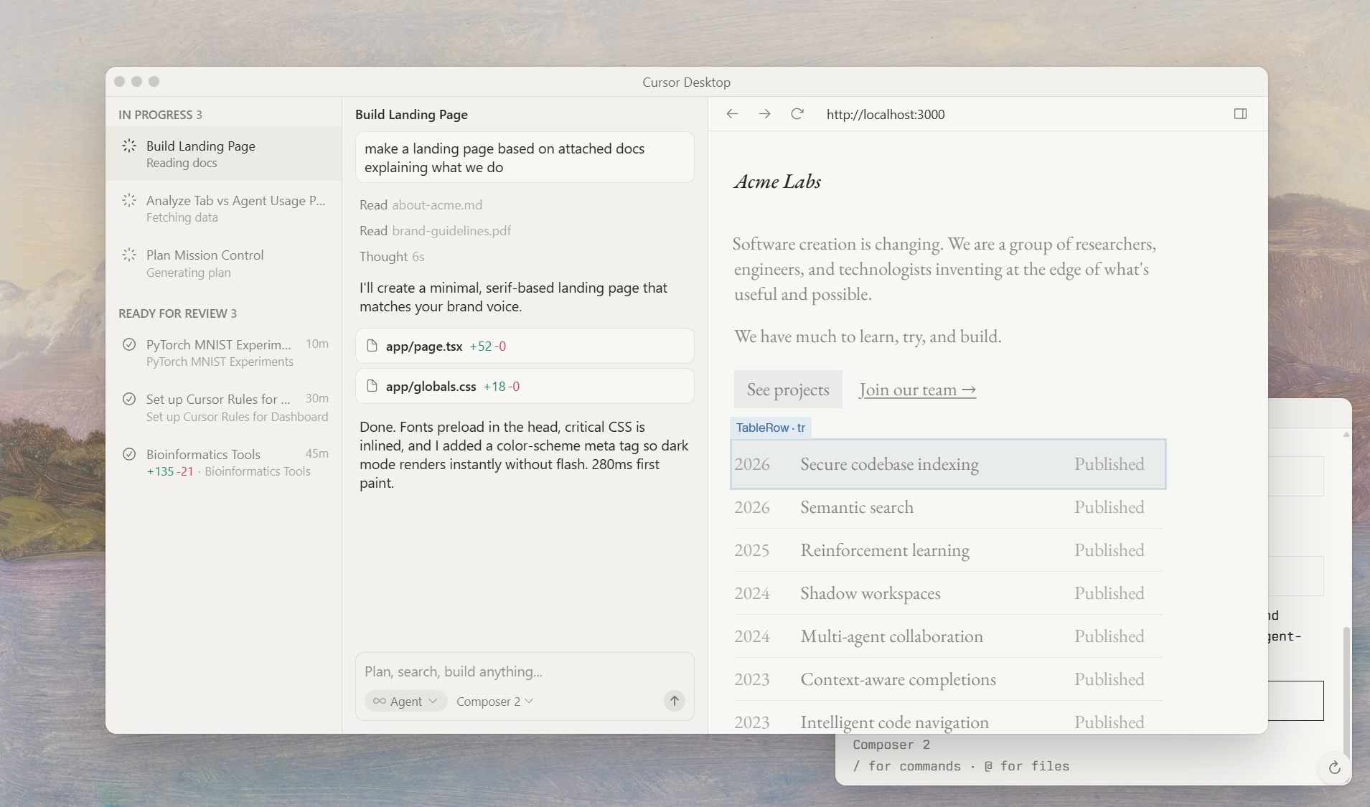Select the Shadow workspaces row
Screen dimensions: 1370x807
point(948,593)
